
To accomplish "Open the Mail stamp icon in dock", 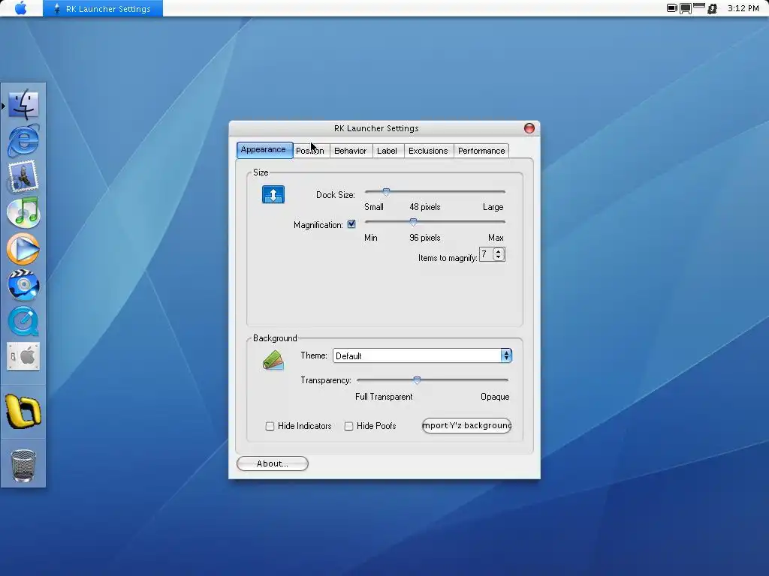I will click(x=23, y=176).
